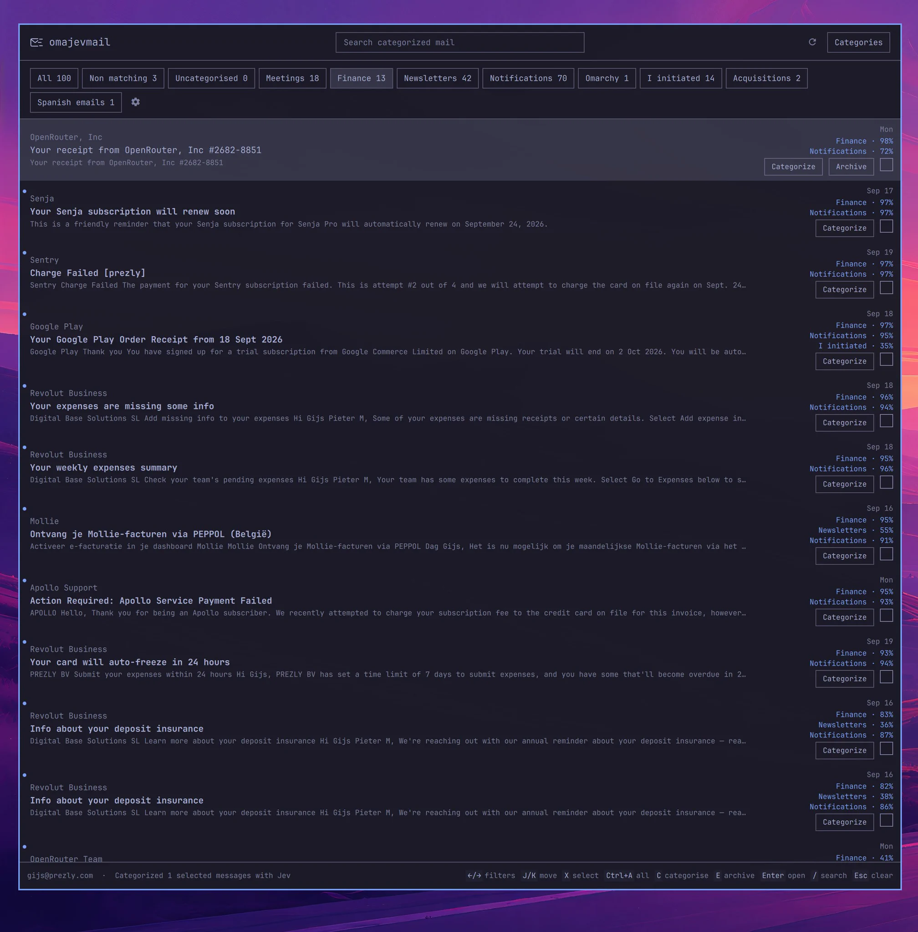918x932 pixels.
Task: Categorize the OpenRouter receipt email
Action: tap(793, 167)
